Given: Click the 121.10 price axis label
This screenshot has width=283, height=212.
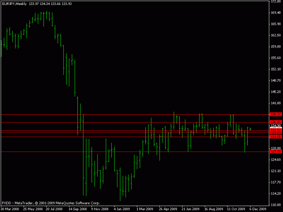Looking at the screenshot, I should coord(276,171).
